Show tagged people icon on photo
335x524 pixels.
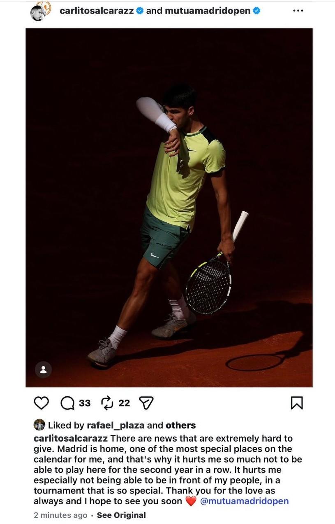43,370
